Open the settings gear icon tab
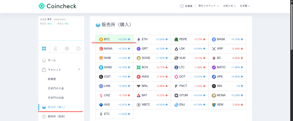The height and width of the screenshot is (121, 293). pos(67,48)
